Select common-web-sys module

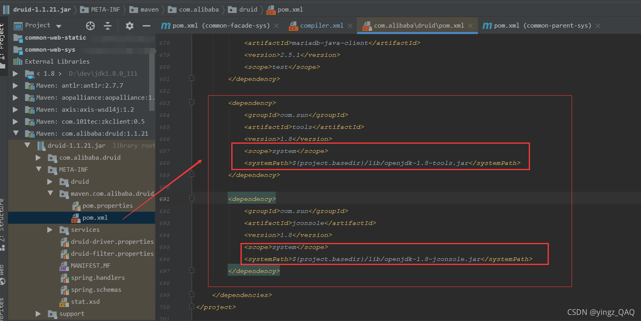click(x=50, y=50)
